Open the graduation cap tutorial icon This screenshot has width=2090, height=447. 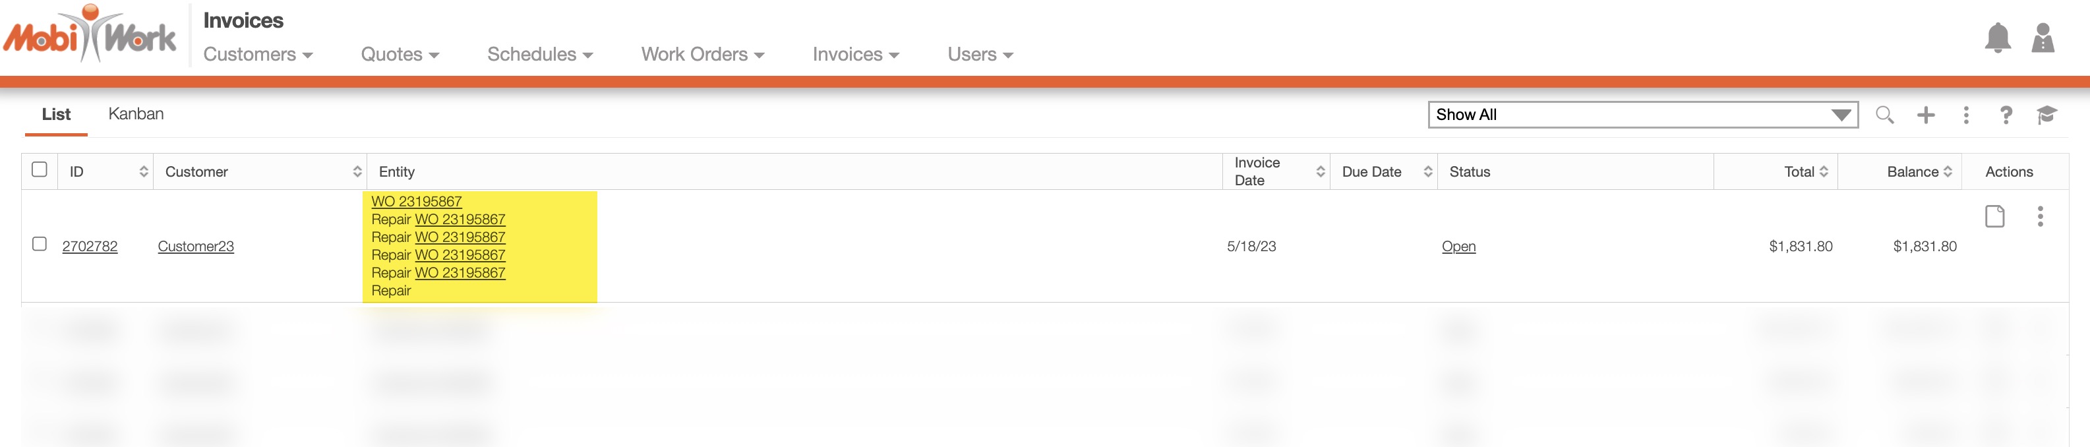2046,115
